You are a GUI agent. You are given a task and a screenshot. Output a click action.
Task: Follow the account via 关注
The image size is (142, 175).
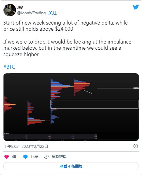coord(53,13)
